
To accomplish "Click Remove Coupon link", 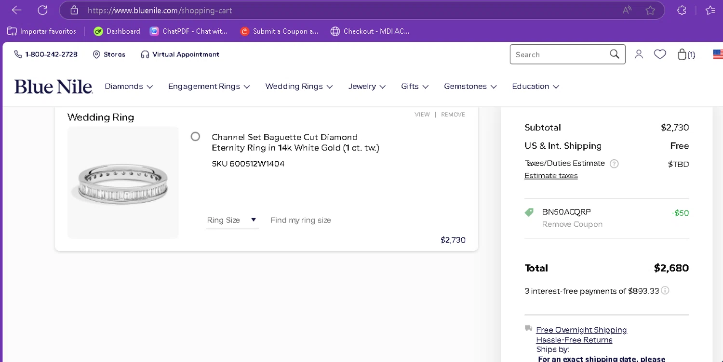I will (572, 224).
